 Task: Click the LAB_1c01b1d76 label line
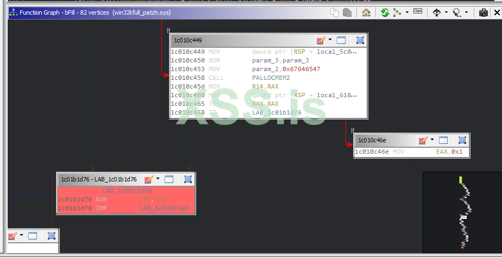[x=127, y=191]
